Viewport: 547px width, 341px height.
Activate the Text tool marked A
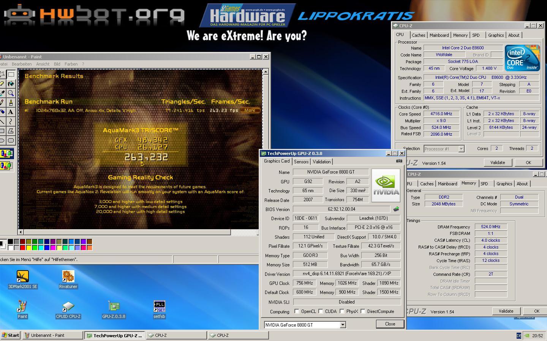point(11,112)
